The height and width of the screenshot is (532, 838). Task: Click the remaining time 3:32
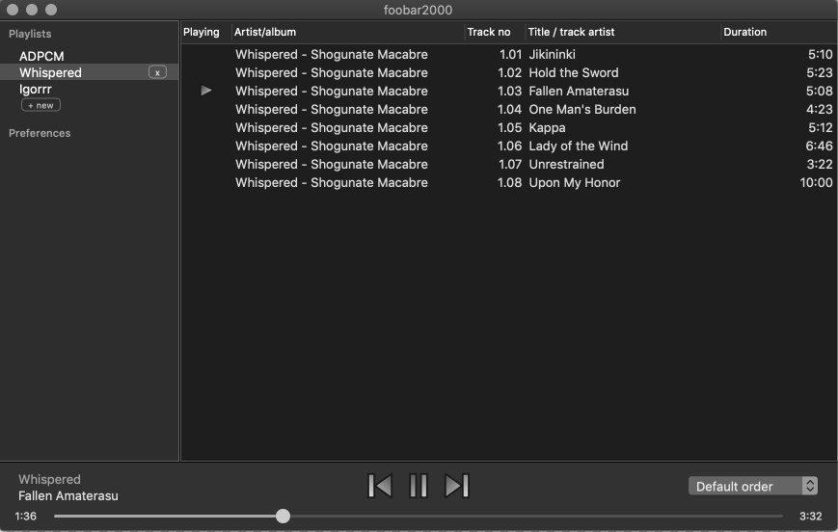click(810, 516)
